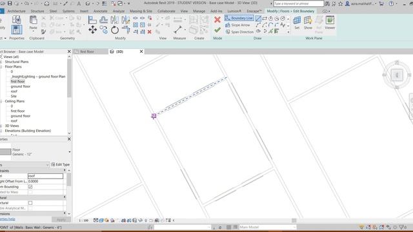Click the ViewCube in the 3D view

click(x=397, y=75)
